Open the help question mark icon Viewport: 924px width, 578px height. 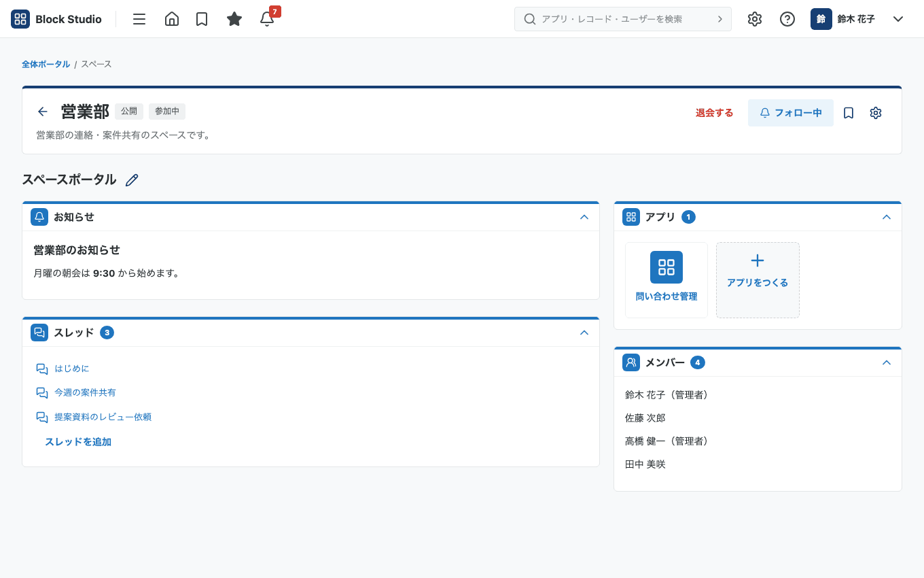[787, 19]
